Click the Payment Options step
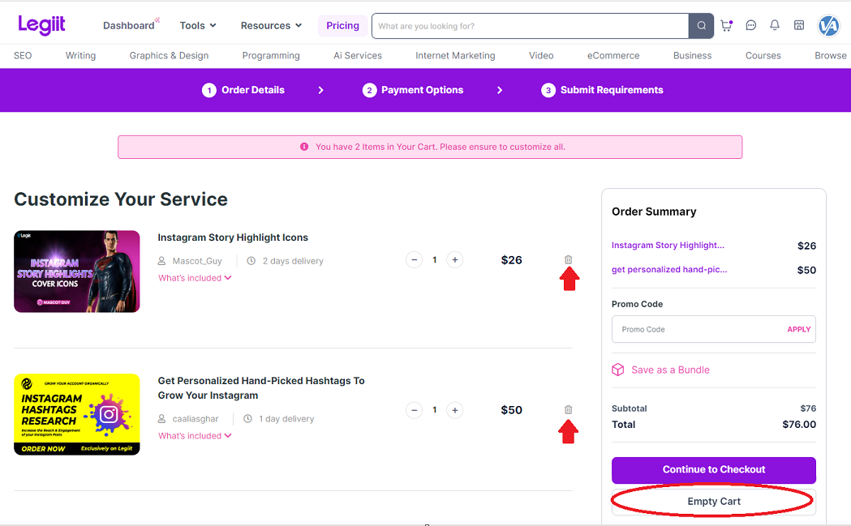 [413, 90]
